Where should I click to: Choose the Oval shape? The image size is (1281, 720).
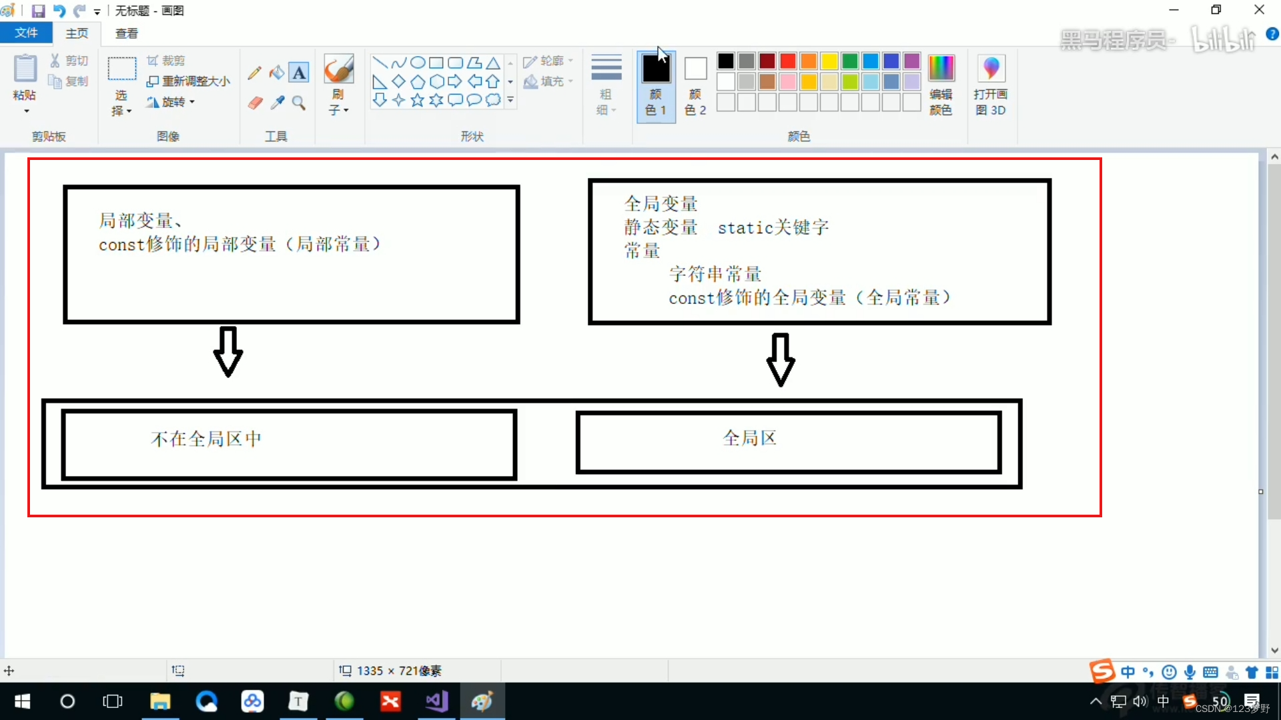418,63
